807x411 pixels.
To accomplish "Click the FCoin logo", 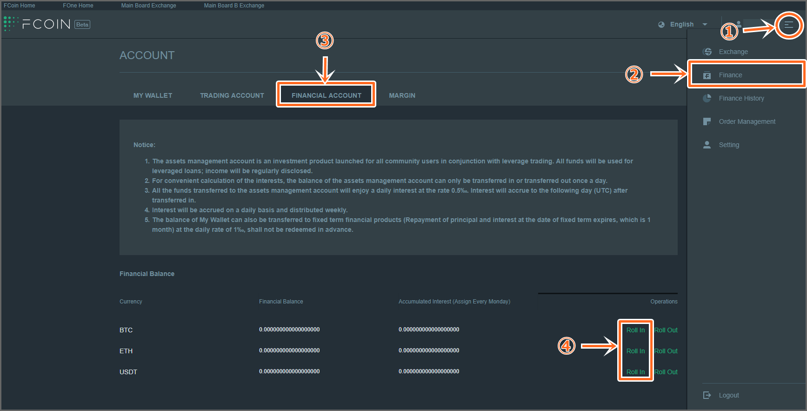I will point(47,24).
